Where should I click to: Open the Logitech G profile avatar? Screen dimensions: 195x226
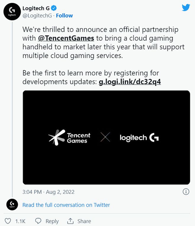[12, 12]
